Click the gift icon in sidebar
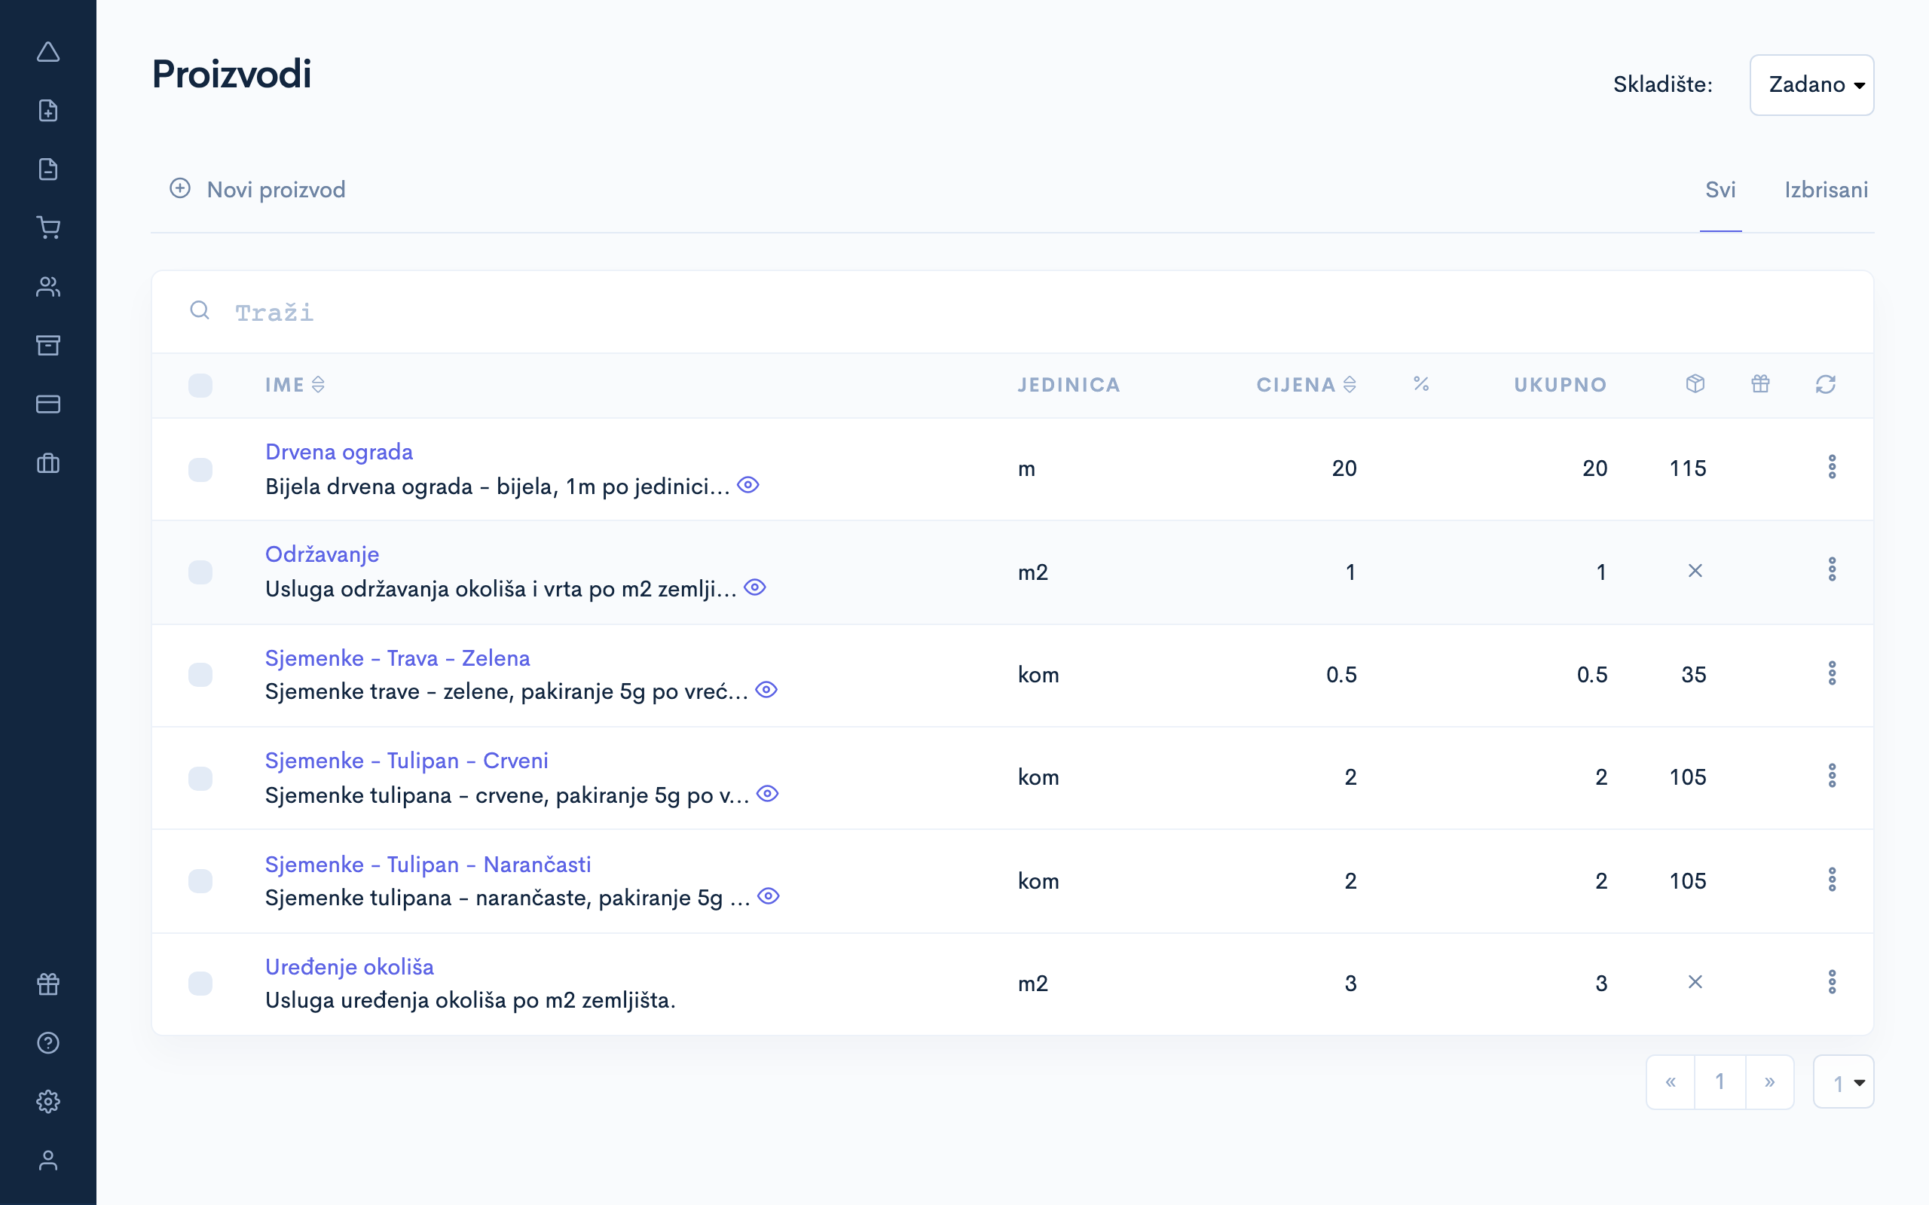Image resolution: width=1929 pixels, height=1205 pixels. pos(49,984)
